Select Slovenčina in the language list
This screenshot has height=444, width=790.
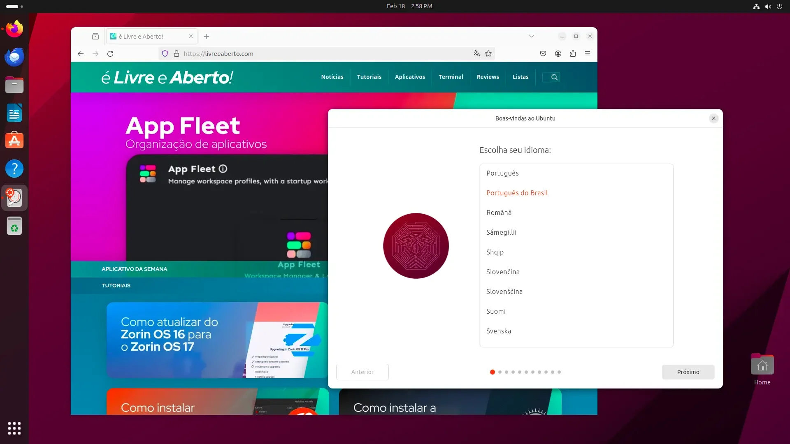576,272
